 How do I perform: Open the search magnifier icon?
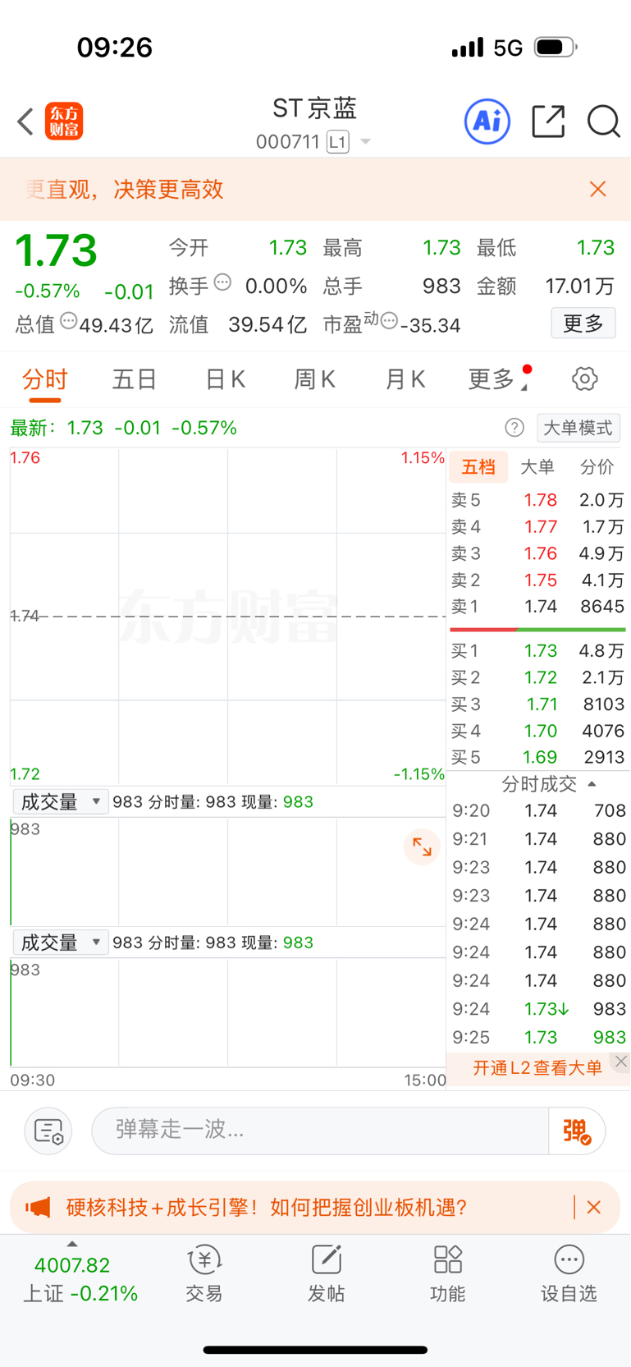pos(603,122)
